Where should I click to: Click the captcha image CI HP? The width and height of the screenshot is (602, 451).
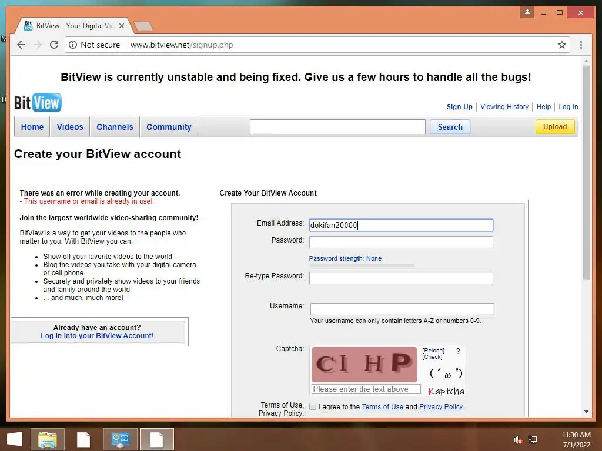click(x=364, y=364)
